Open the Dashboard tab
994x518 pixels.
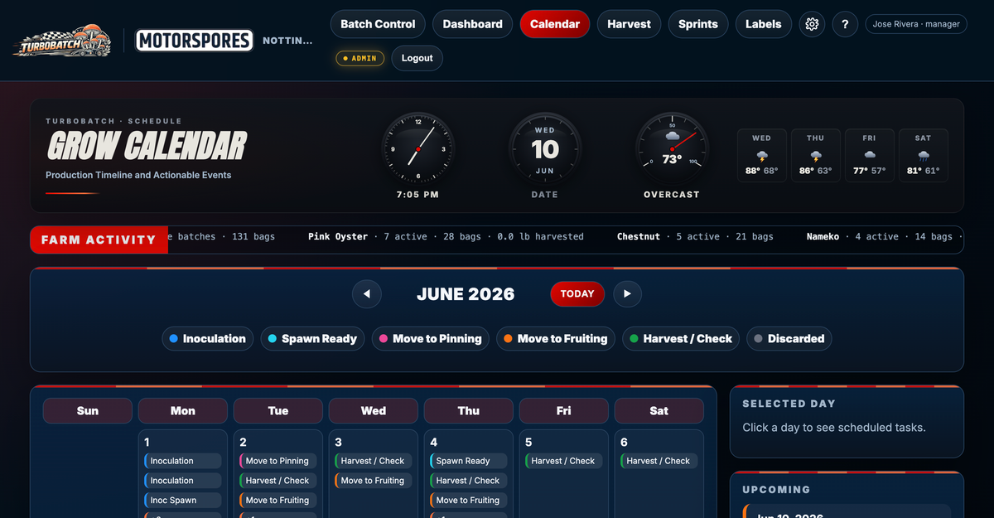point(472,24)
